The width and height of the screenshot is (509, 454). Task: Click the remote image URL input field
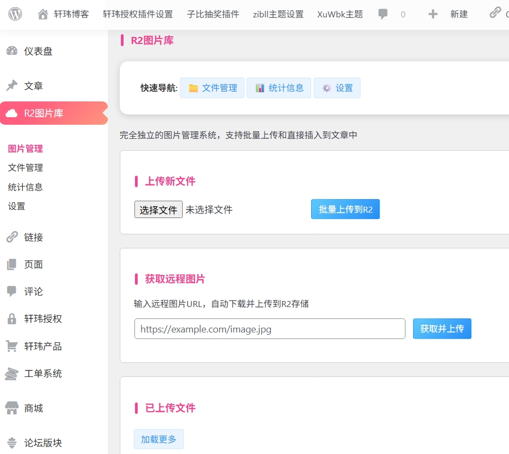(x=269, y=329)
